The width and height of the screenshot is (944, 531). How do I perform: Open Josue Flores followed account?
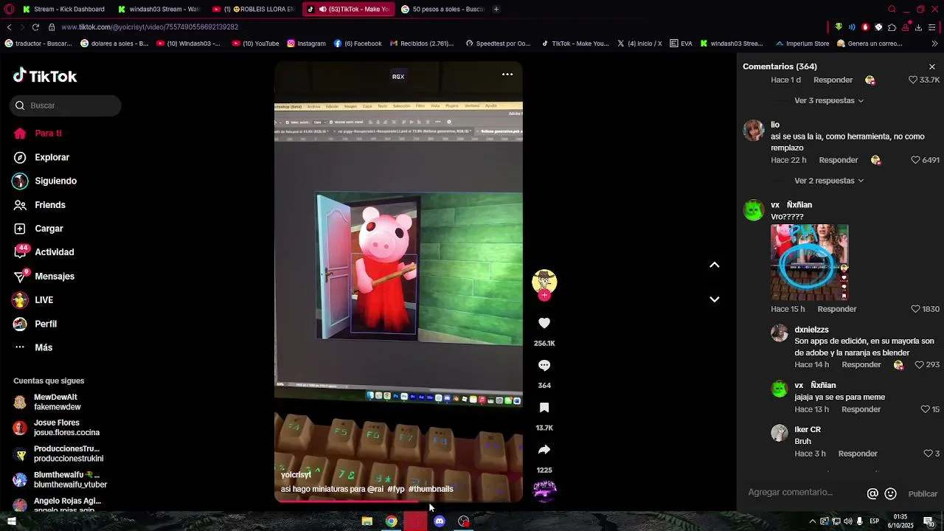(58, 428)
